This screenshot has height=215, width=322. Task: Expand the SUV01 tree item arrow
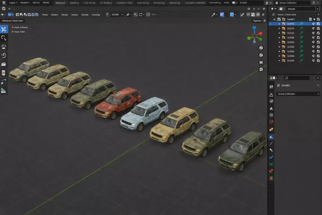(x=279, y=60)
